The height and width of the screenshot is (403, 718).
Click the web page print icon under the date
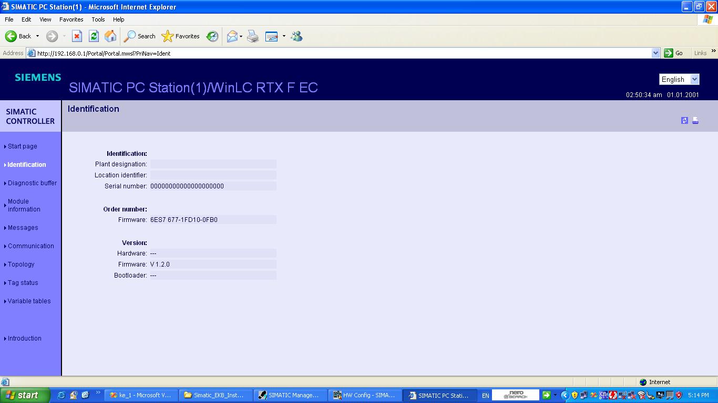pos(695,121)
